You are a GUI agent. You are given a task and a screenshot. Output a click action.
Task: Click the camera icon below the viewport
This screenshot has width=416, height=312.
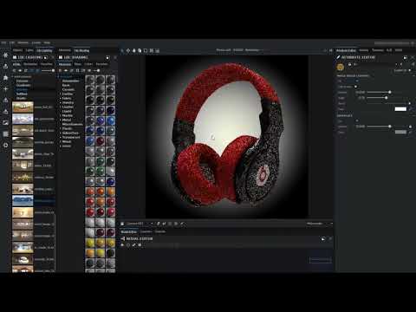tap(122, 224)
